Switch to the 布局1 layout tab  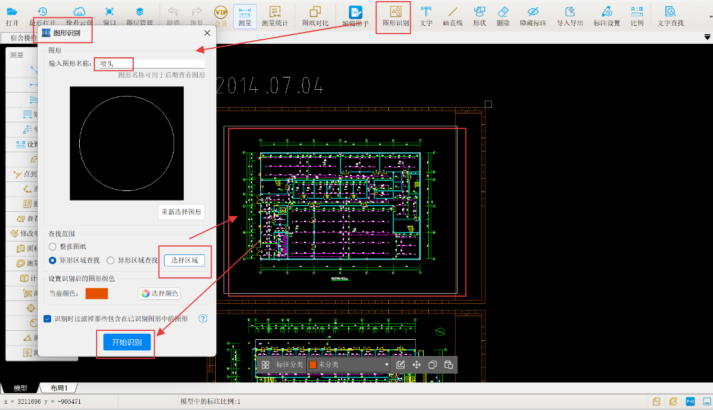click(58, 388)
